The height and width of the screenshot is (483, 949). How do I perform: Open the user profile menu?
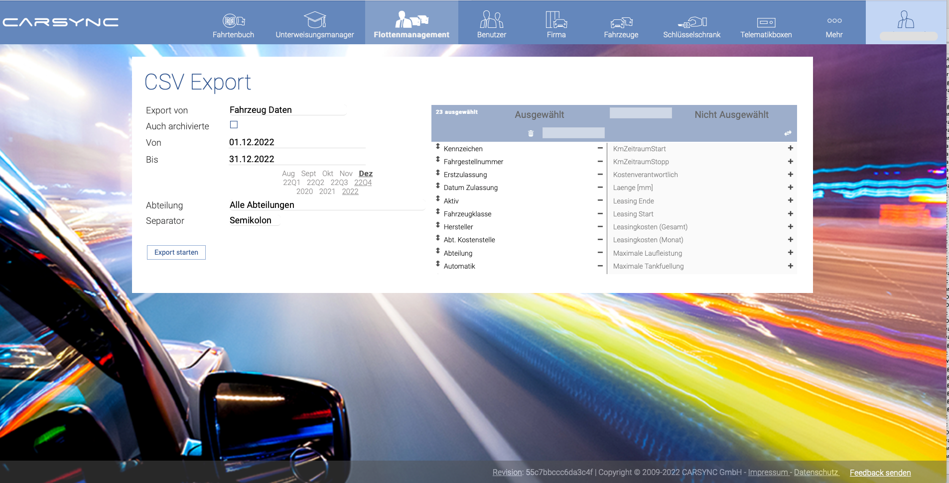tap(906, 22)
